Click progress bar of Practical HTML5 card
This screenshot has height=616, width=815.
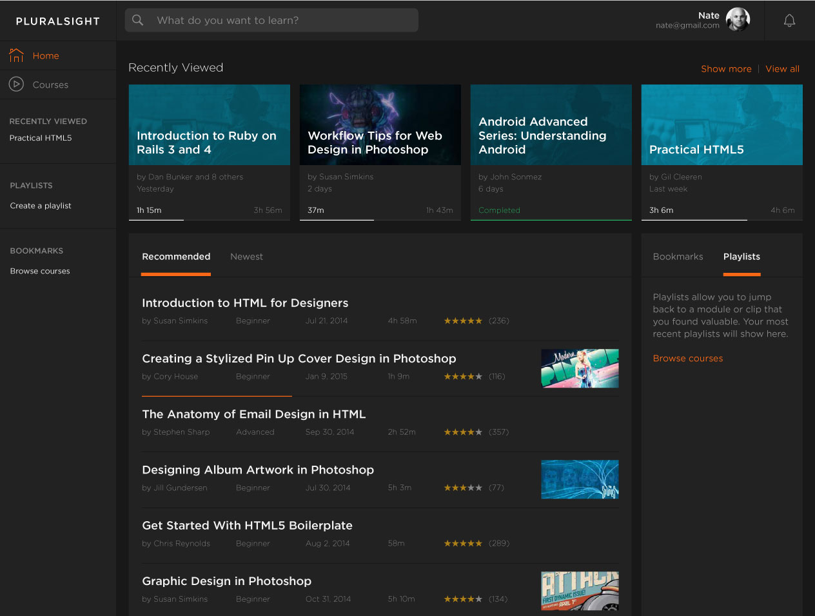[x=722, y=220]
